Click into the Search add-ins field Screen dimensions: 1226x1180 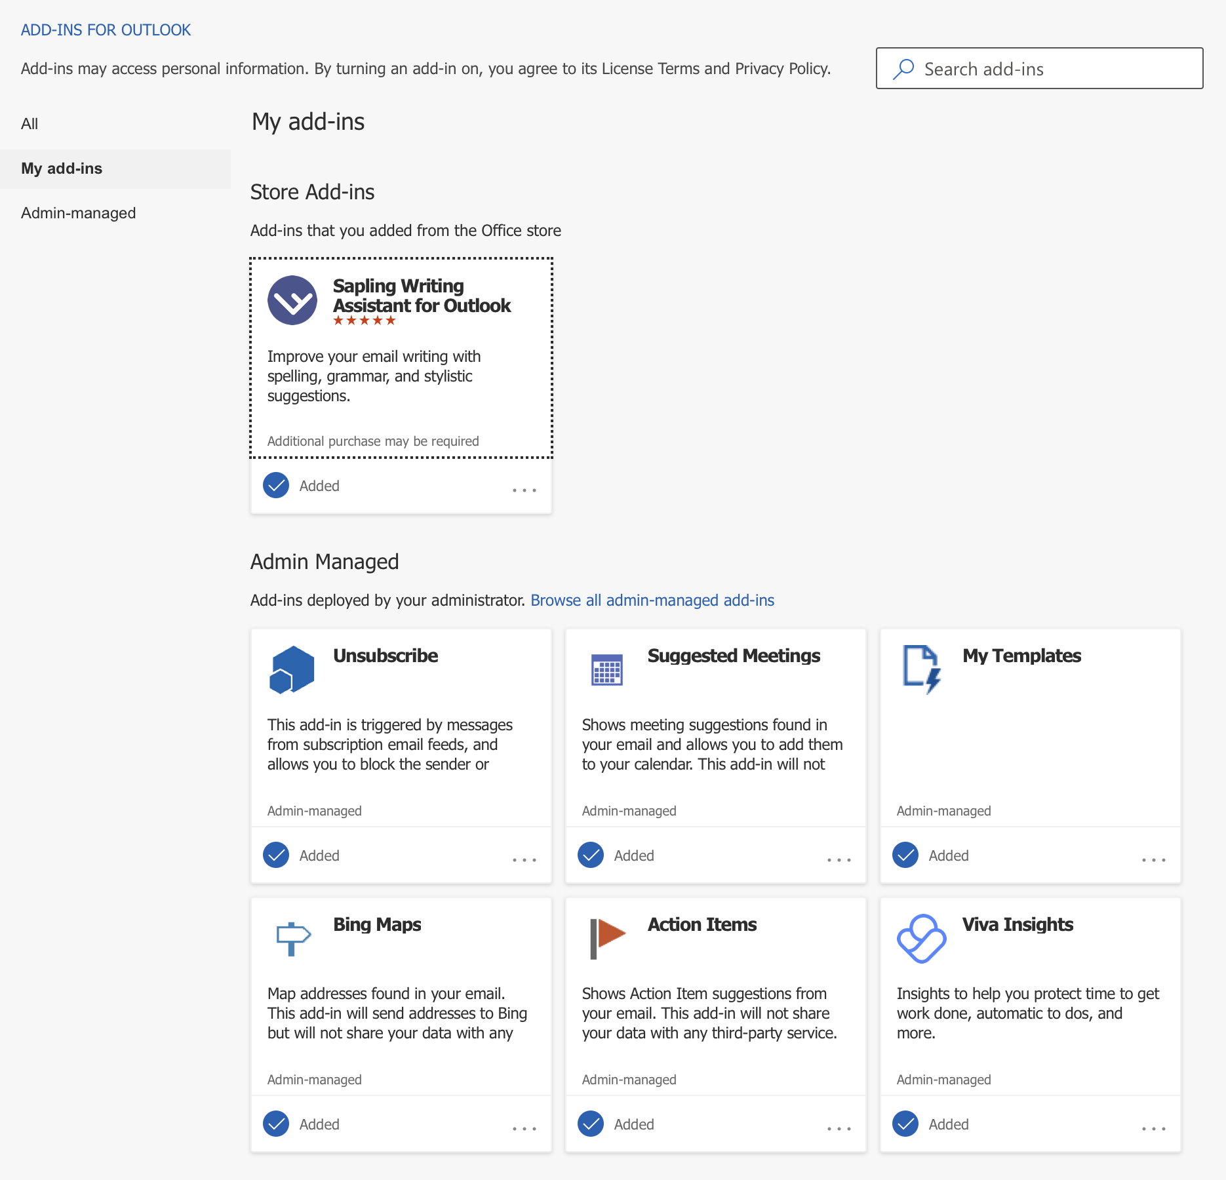click(x=1040, y=68)
